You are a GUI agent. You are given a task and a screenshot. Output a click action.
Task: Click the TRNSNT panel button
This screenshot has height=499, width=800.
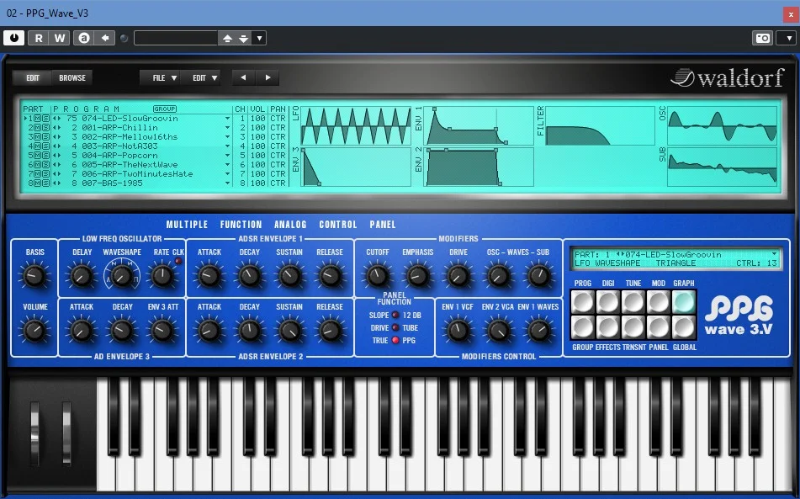633,327
